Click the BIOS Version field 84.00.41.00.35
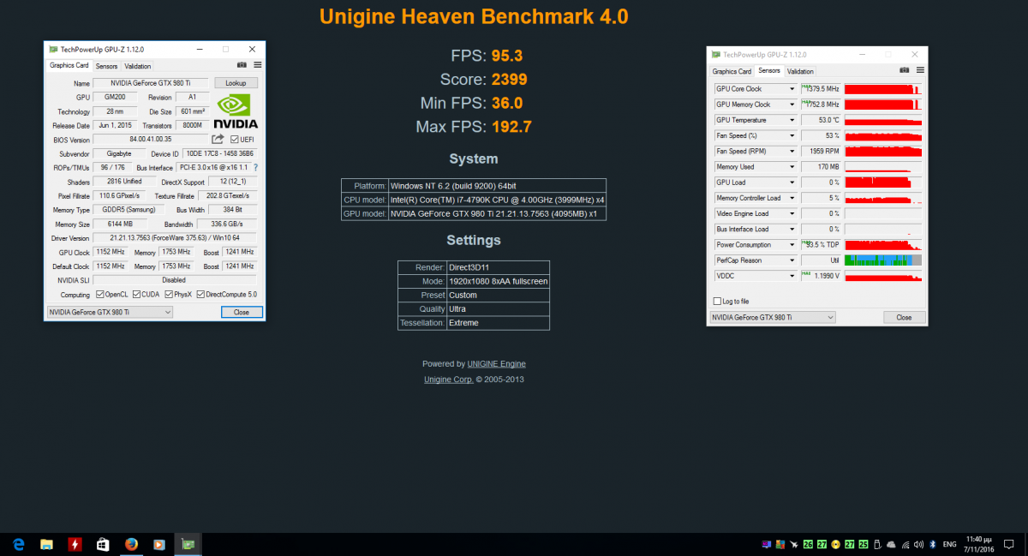 click(150, 139)
